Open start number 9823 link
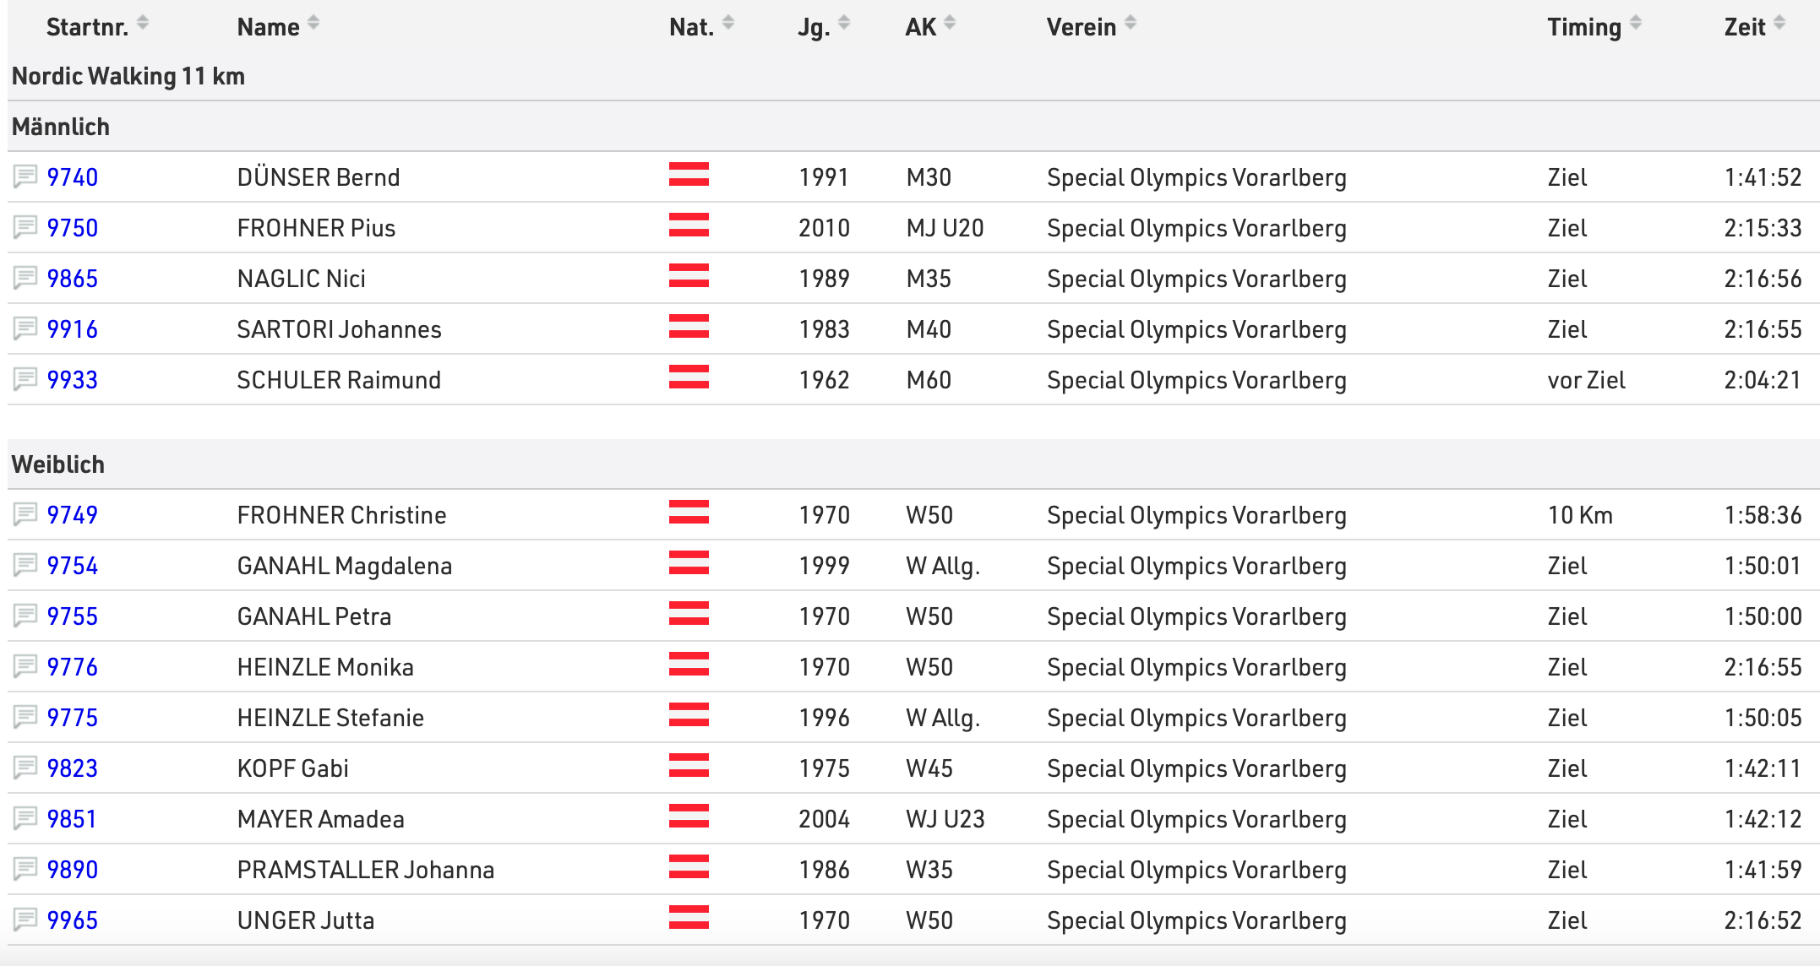The width and height of the screenshot is (1820, 966). click(73, 768)
